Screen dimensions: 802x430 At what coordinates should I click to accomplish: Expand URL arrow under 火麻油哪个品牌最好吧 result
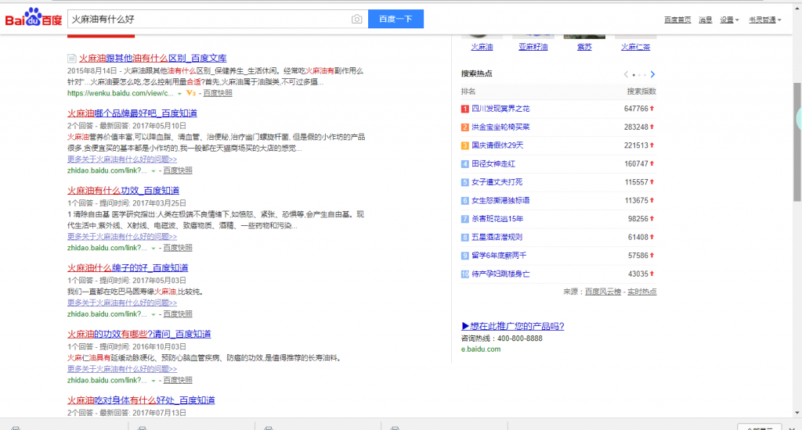click(x=153, y=171)
